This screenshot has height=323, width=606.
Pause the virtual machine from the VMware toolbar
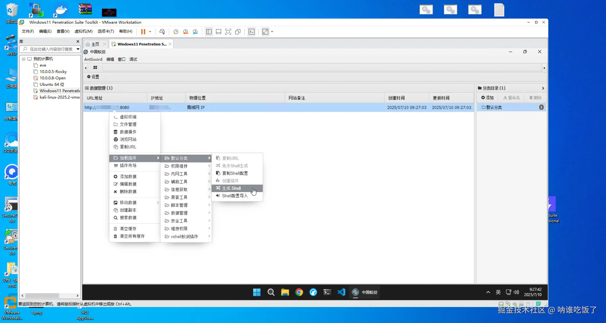(x=143, y=32)
